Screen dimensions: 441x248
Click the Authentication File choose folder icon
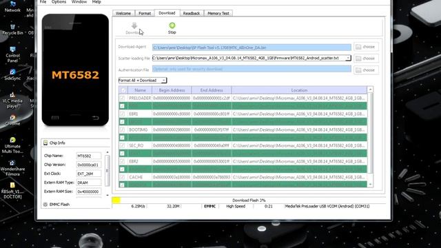(x=358, y=70)
